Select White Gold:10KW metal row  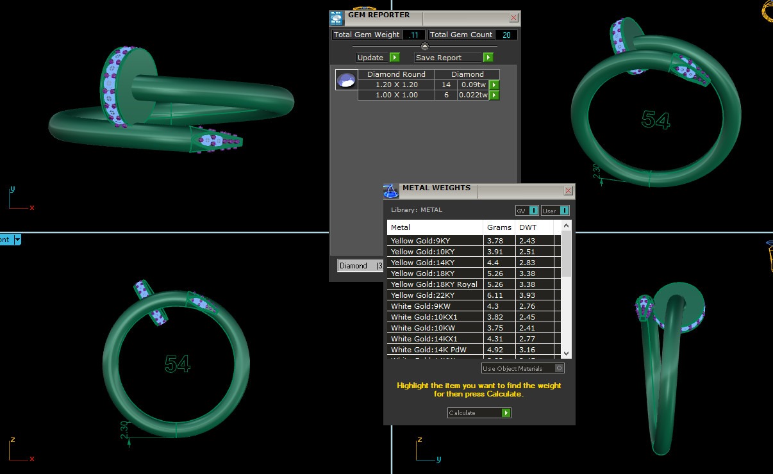coord(435,328)
